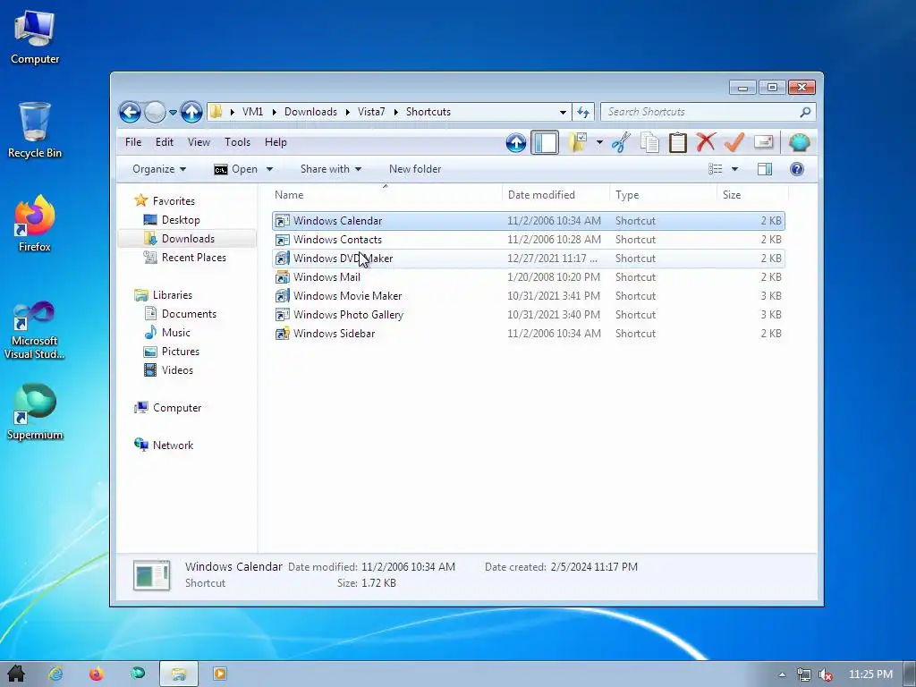Click the Recycle Bin desktop icon

(x=35, y=131)
